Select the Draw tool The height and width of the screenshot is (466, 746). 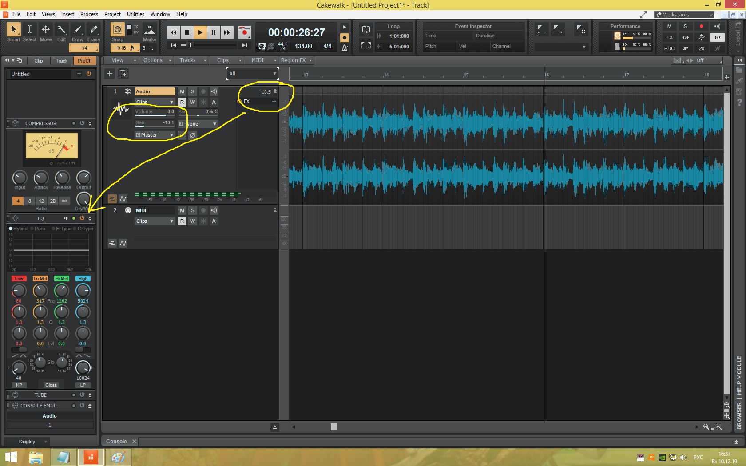coord(78,29)
